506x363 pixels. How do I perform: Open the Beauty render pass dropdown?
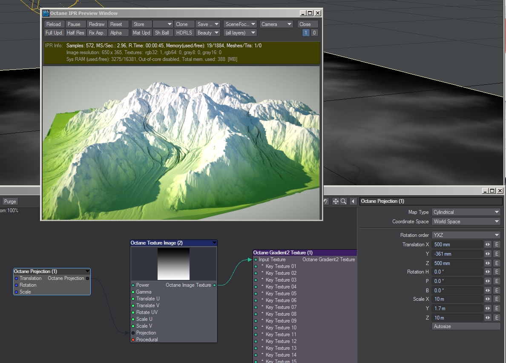[208, 33]
